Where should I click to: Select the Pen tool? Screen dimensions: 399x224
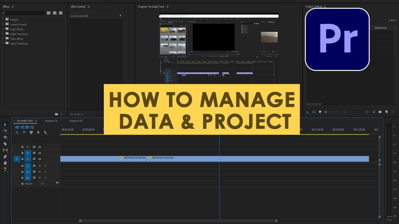coord(5,156)
